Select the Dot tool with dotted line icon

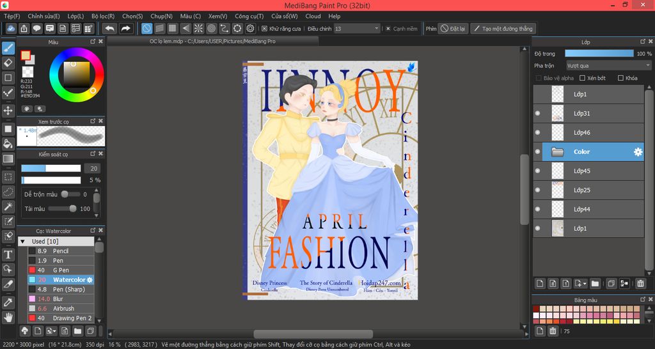[x=8, y=93]
